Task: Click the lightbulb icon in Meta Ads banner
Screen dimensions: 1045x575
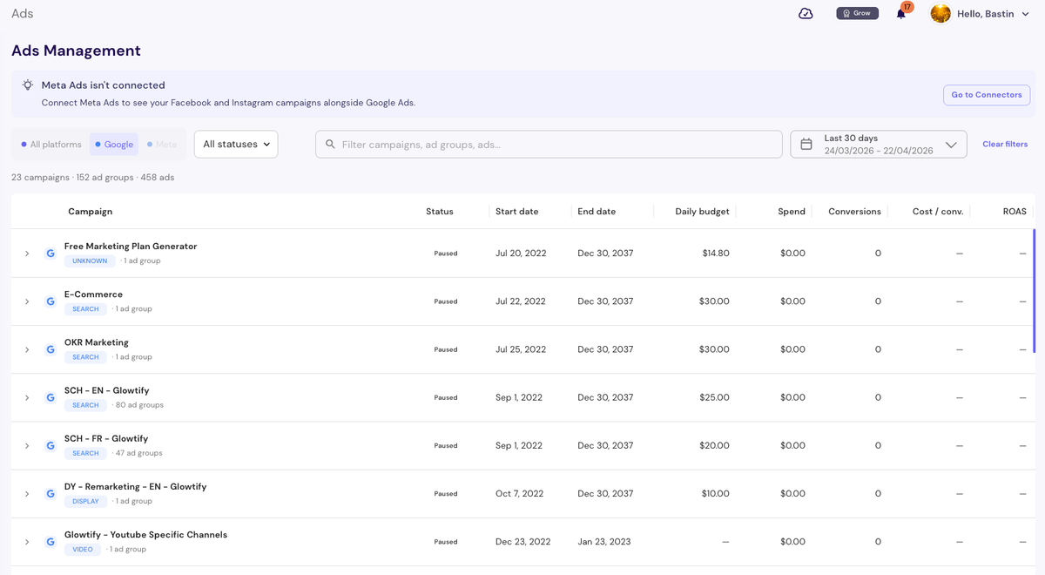Action: coord(28,85)
